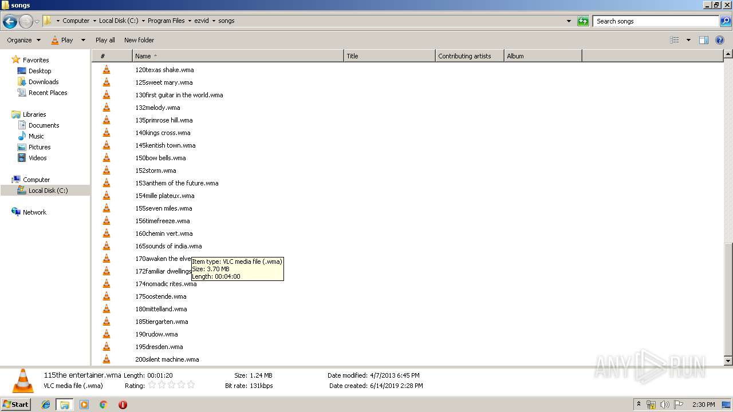Expand the Play options arrow
733x412 pixels.
point(83,40)
